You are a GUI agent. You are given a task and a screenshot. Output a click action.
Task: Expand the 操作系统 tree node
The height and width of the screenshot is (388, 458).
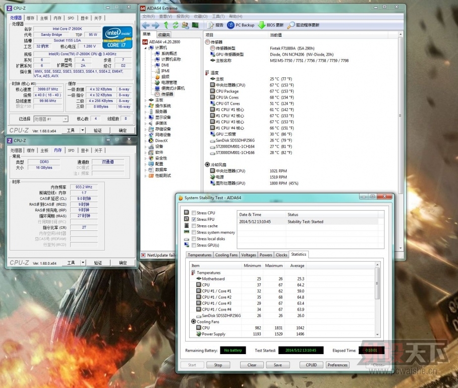coord(145,106)
